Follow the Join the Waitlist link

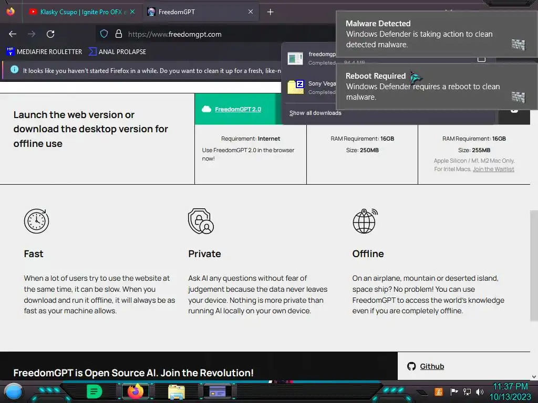point(493,169)
